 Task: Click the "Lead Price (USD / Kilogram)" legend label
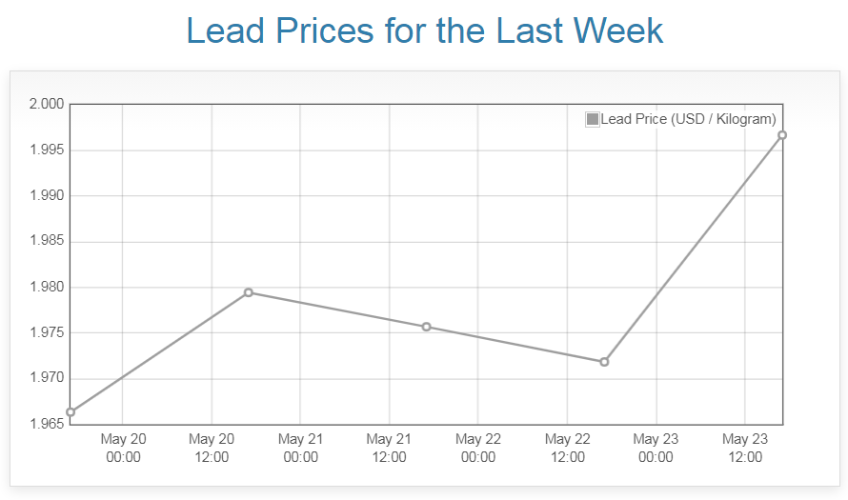[688, 119]
